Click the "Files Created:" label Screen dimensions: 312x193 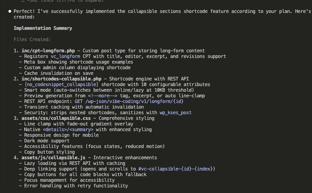32,39
